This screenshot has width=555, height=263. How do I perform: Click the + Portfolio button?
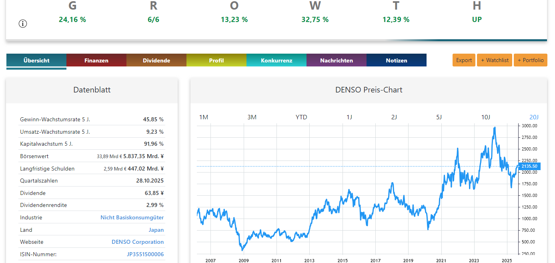point(531,60)
